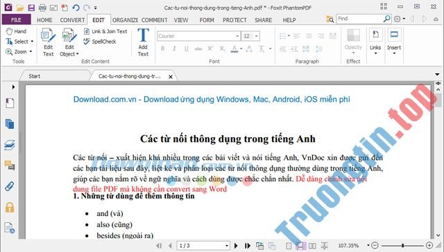The height and width of the screenshot is (252, 444).
Task: Select the Hand tool
Action: pos(16,31)
